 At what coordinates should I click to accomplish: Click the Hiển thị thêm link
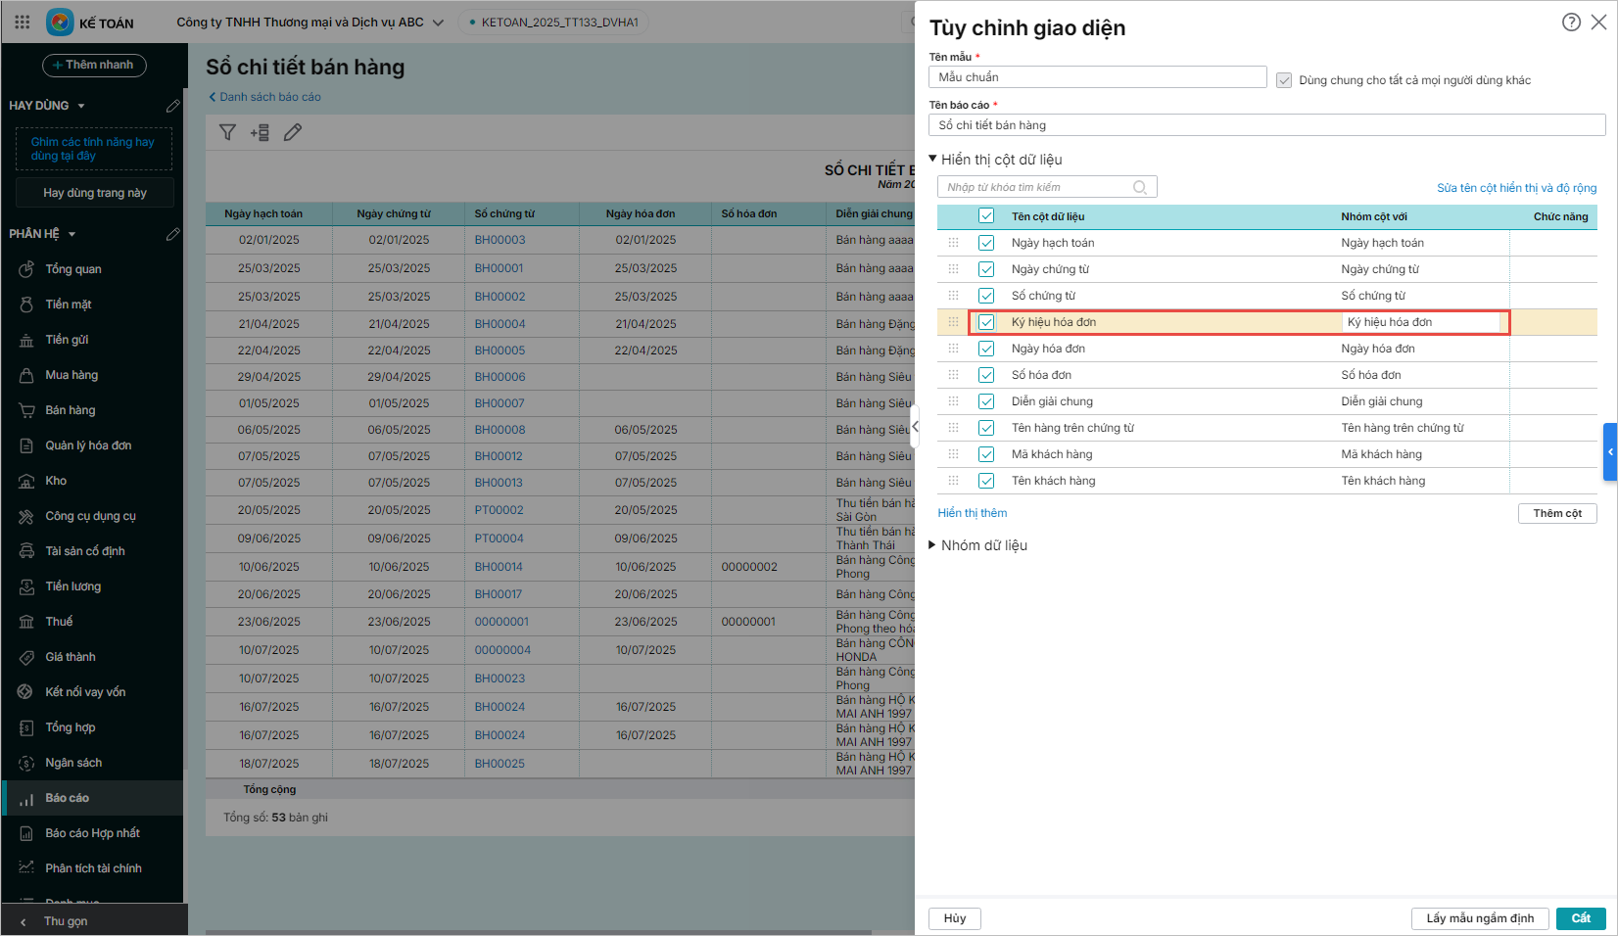[x=972, y=513]
